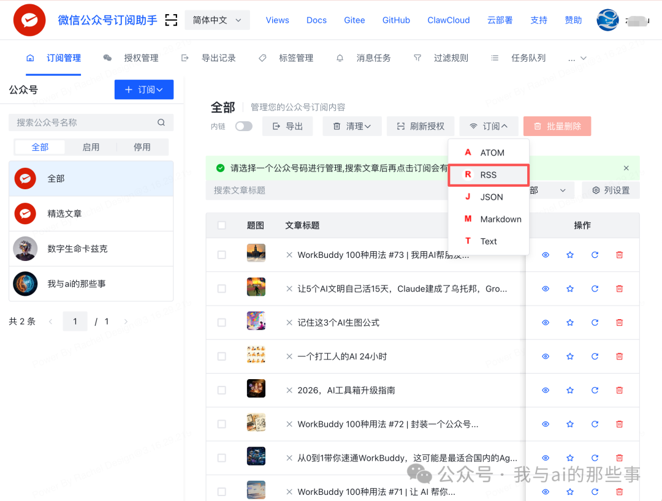Viewport: 662px width, 501px height.
Task: Star the 记住这3个AI生图公式 article
Action: click(x=570, y=323)
